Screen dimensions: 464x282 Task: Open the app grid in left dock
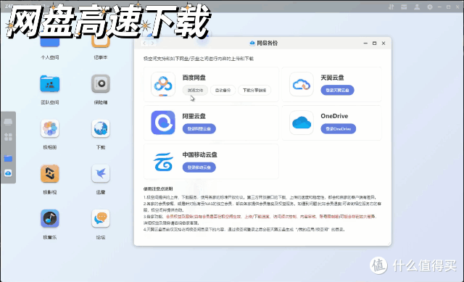coord(8,137)
